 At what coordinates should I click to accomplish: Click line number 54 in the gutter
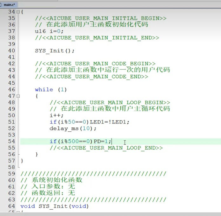click(x=11, y=141)
